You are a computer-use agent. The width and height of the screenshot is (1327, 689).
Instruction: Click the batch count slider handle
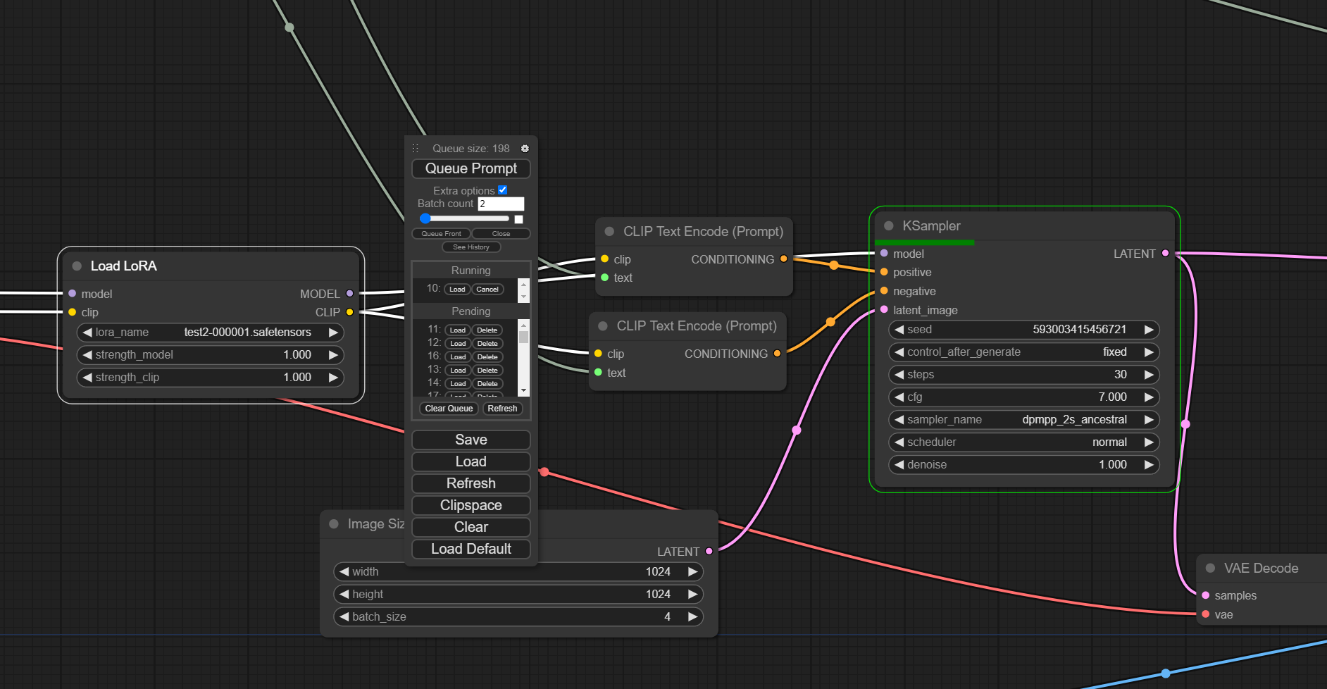[425, 219]
